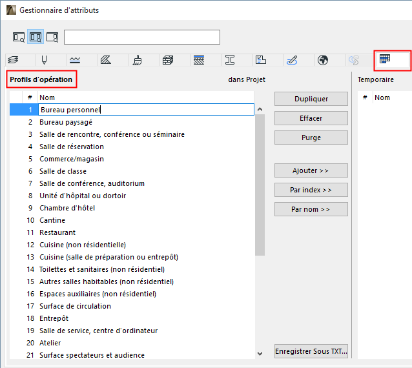Click the Effacer button
Viewport: 412px width, 368px height.
click(x=311, y=118)
